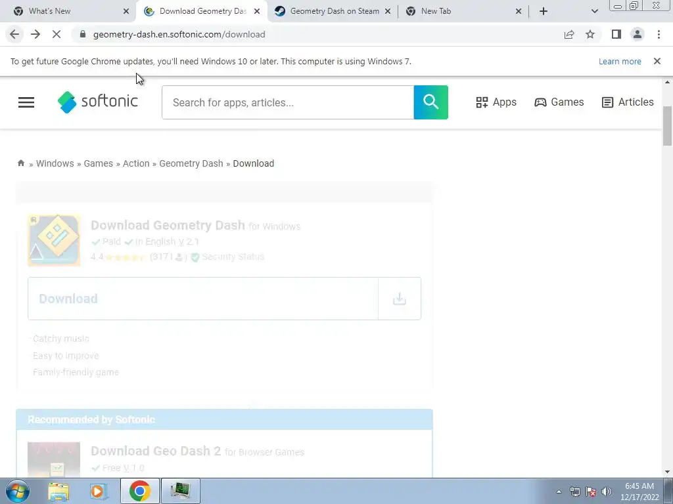673x504 pixels.
Task: Open Geometry Dash breadcrumb link
Action: (x=191, y=163)
